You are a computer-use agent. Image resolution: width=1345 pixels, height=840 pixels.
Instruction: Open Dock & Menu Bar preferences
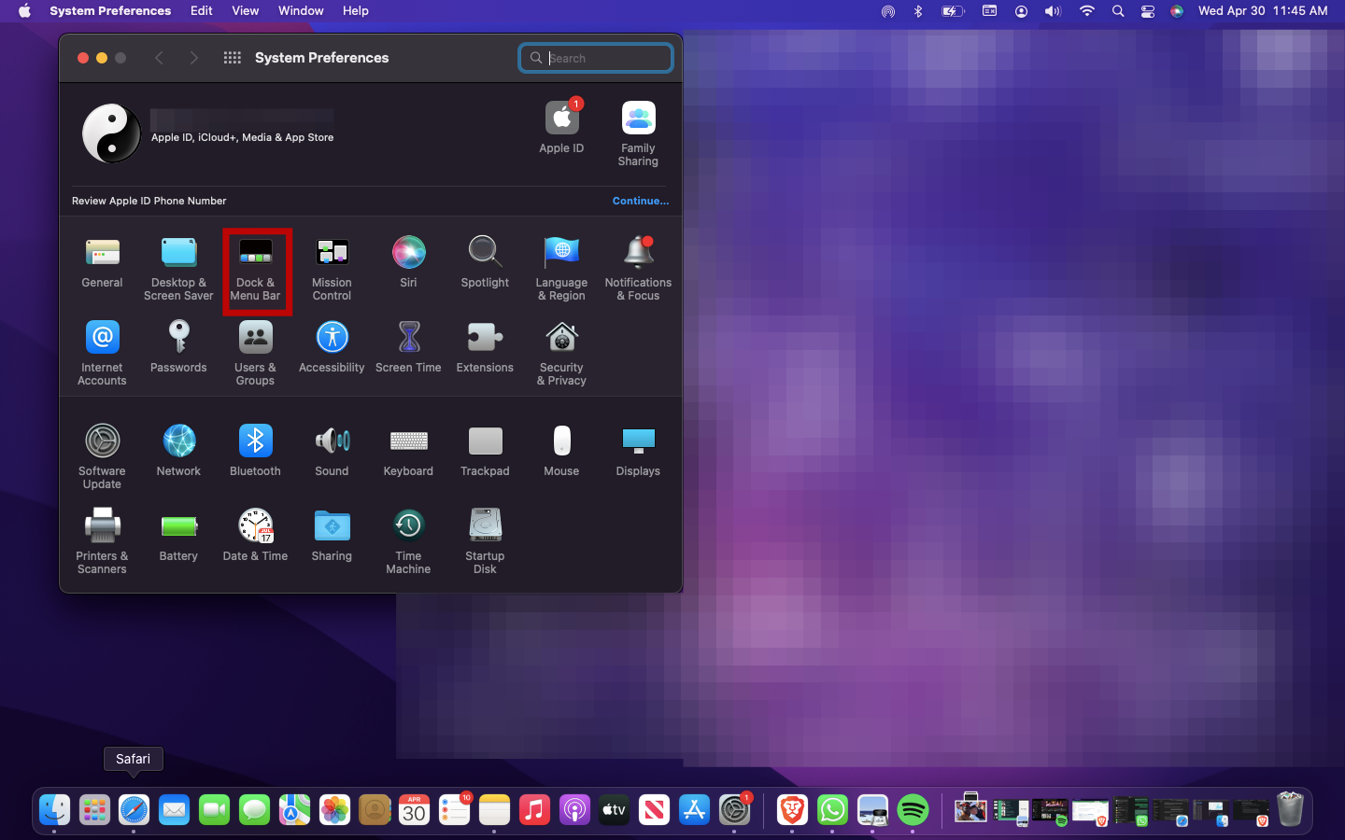pyautogui.click(x=255, y=269)
